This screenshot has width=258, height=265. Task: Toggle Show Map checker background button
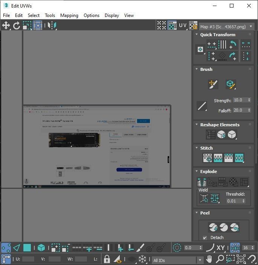172,26
